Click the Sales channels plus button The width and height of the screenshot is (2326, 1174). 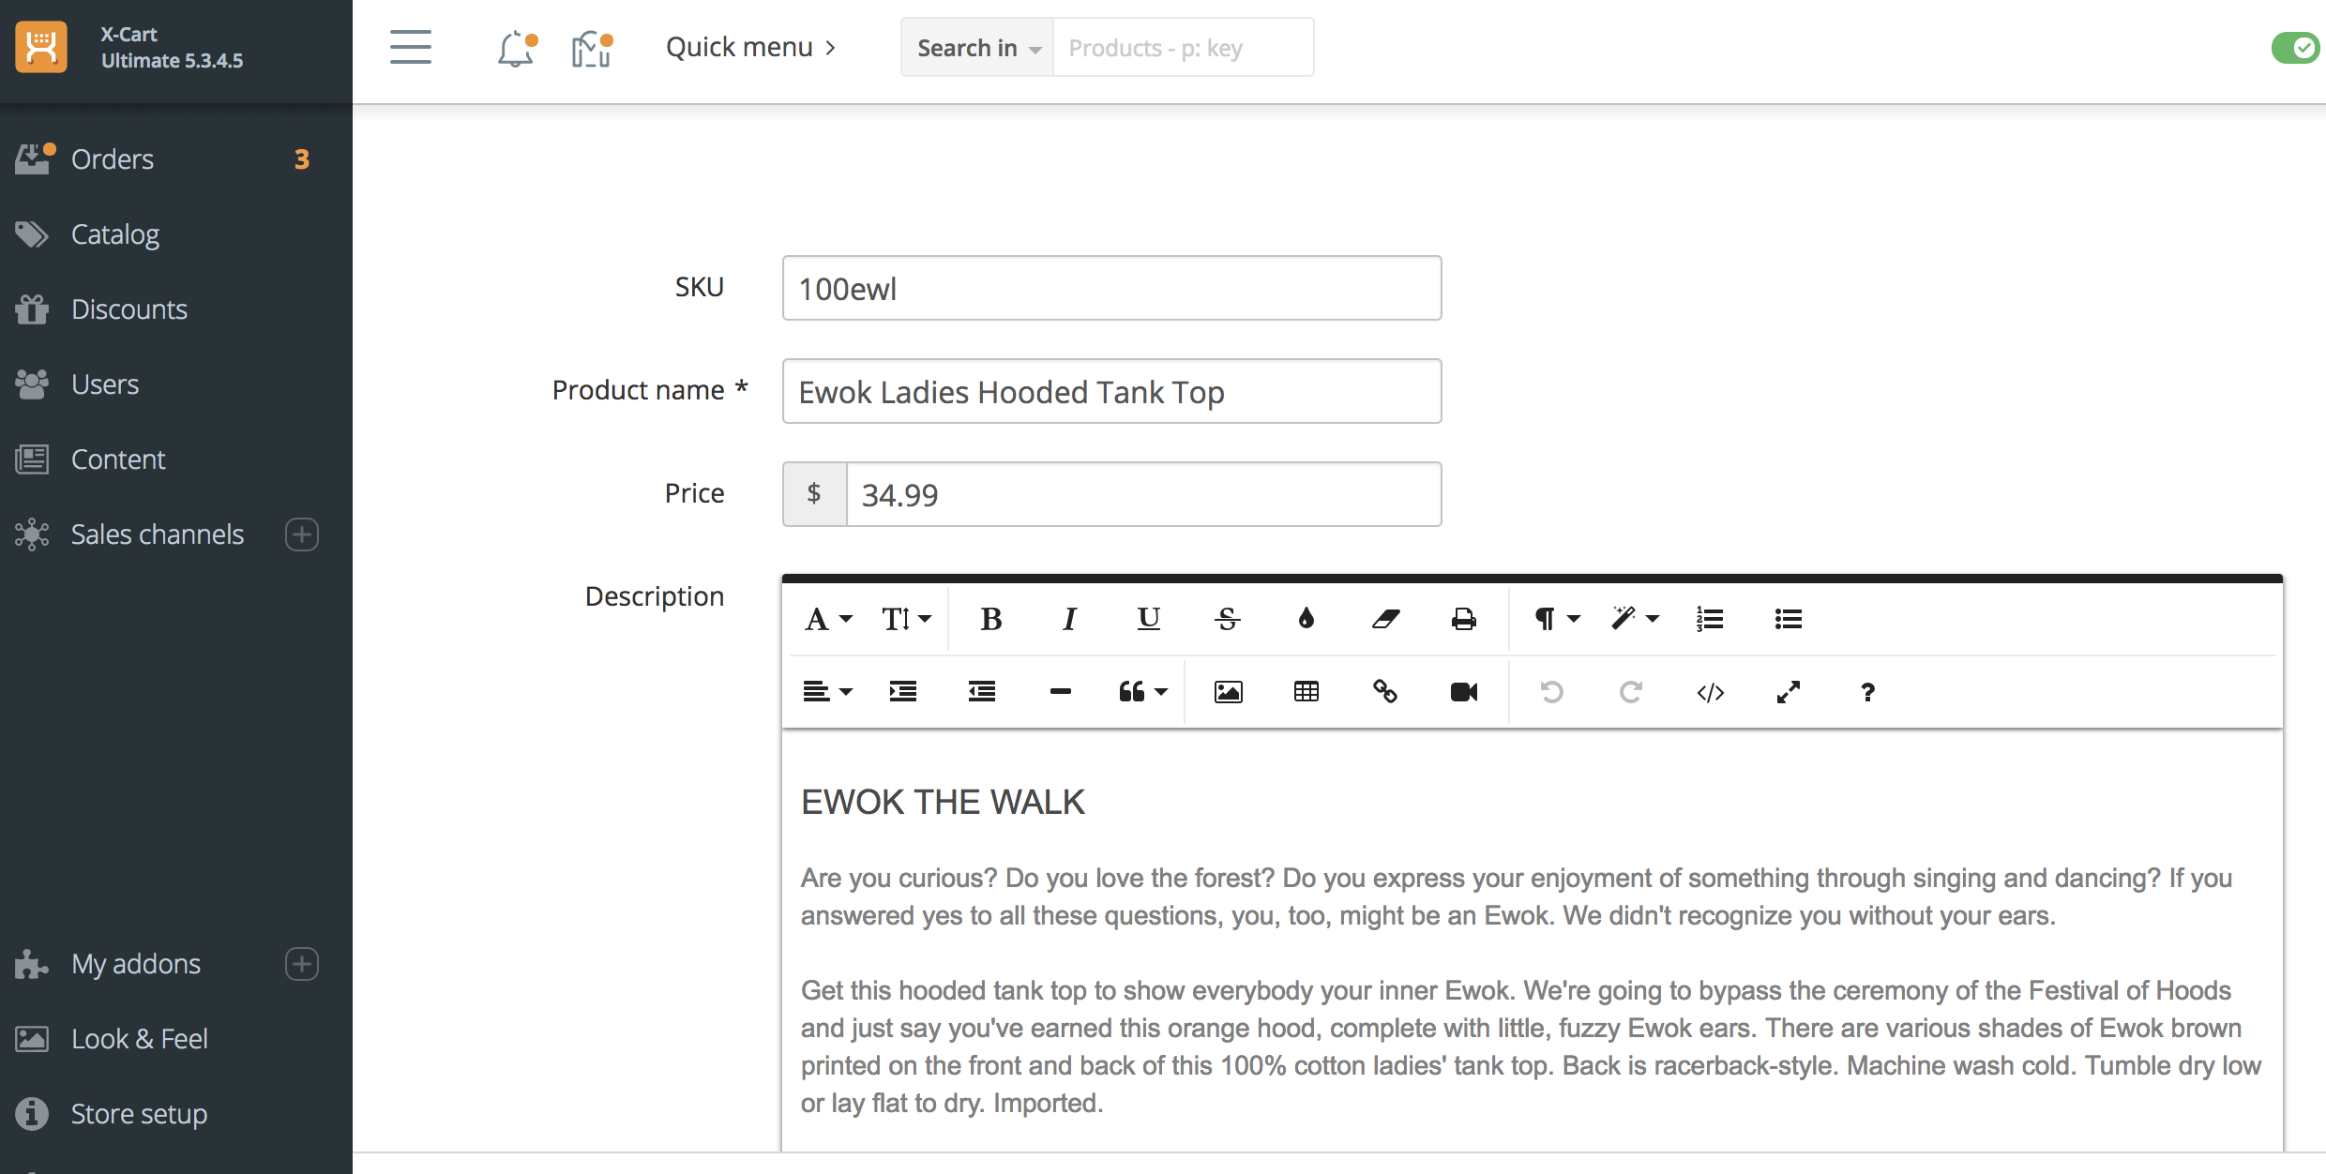pyautogui.click(x=301, y=534)
